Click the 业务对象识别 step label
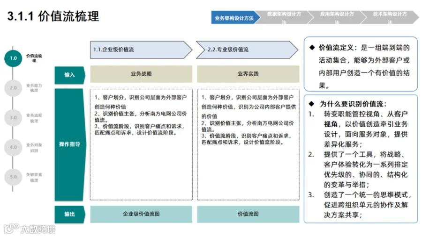Screen dimensions: 422x237 pyautogui.click(x=34, y=147)
